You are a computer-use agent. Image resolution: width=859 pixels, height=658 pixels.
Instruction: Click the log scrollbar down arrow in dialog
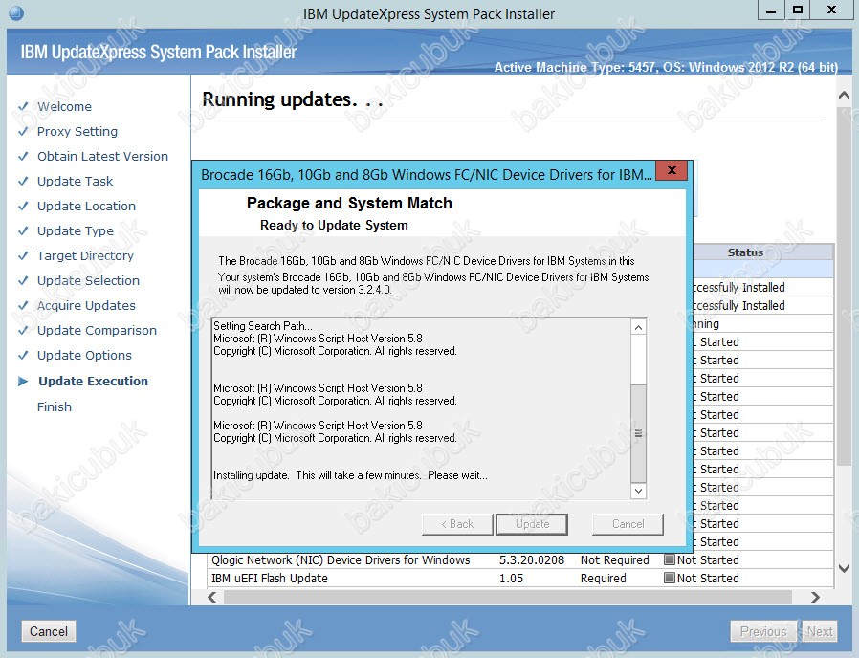[x=638, y=491]
